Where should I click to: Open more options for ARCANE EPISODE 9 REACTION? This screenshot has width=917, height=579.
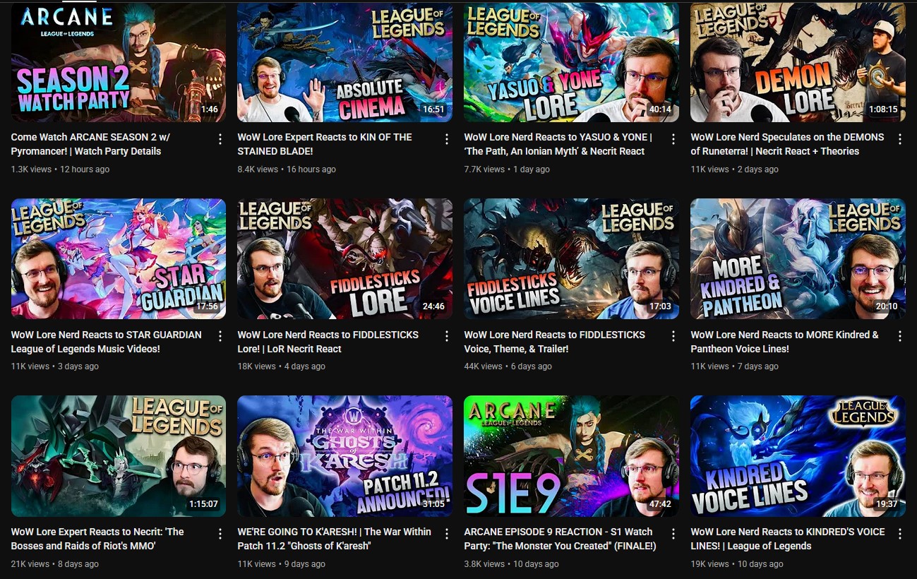673,534
